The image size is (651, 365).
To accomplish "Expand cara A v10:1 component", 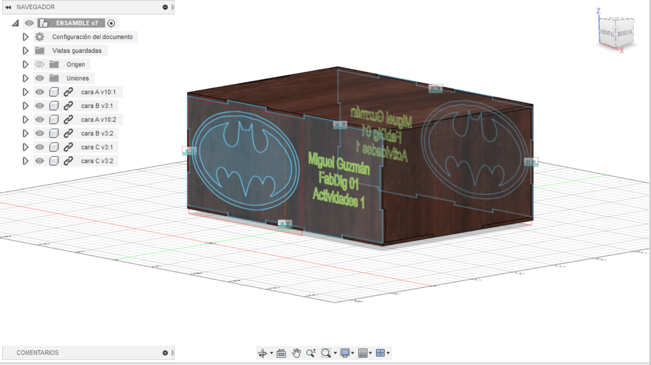I will (x=26, y=92).
